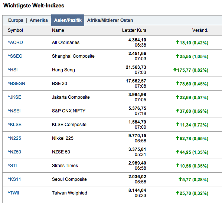Open the ^KS11 Seoul link
This screenshot has width=222, height=203.
pos(14,179)
